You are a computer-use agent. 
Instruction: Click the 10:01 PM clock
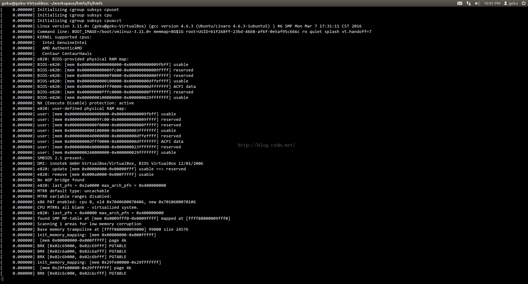point(492,3)
